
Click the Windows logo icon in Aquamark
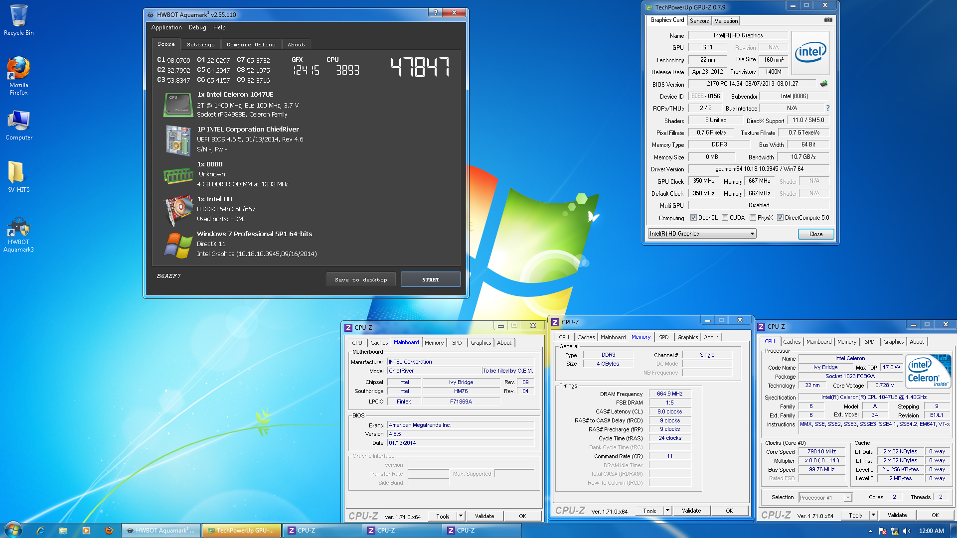pyautogui.click(x=178, y=245)
